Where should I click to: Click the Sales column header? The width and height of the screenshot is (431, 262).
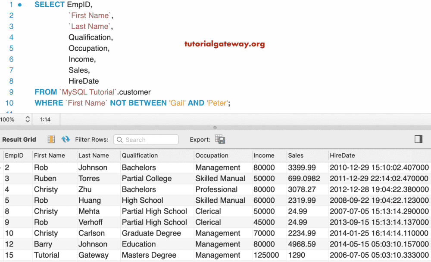pyautogui.click(x=296, y=155)
